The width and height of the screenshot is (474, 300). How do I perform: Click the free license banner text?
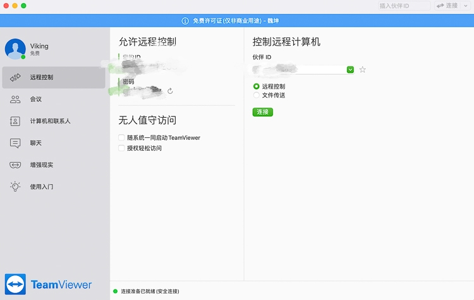[x=236, y=21]
